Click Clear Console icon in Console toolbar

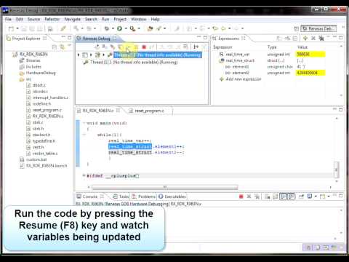(268, 196)
